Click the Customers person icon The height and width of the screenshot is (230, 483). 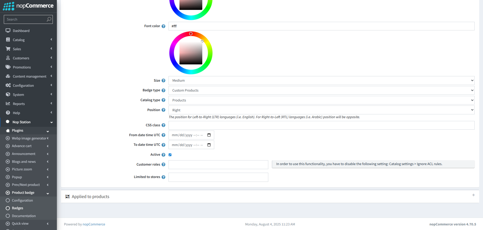[x=8, y=58]
